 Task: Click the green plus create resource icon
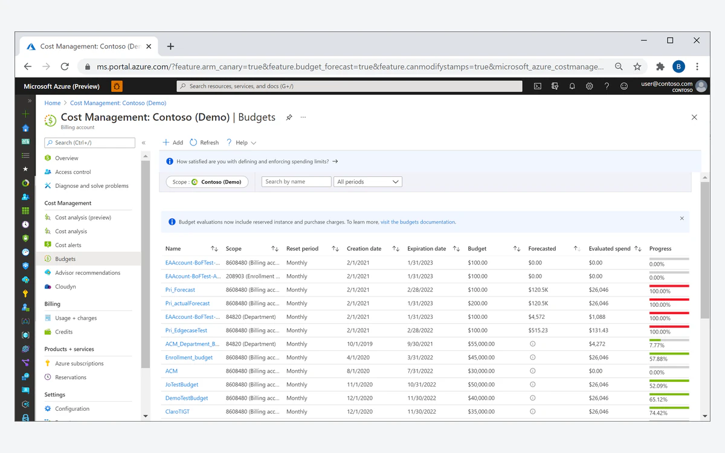25,114
